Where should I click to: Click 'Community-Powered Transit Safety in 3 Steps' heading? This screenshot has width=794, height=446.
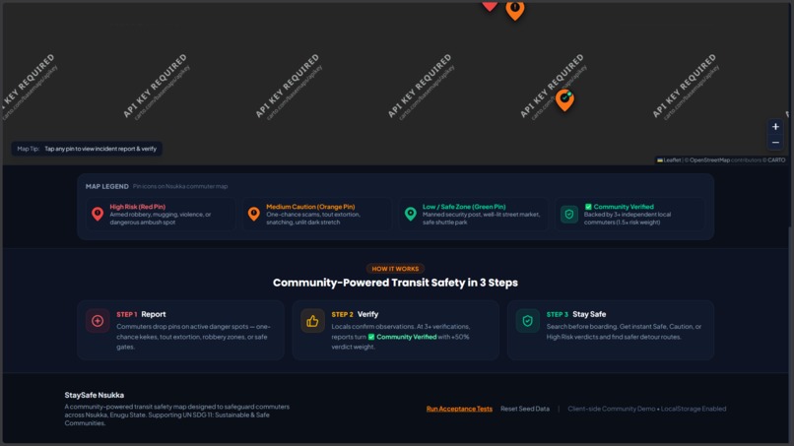[x=395, y=283]
